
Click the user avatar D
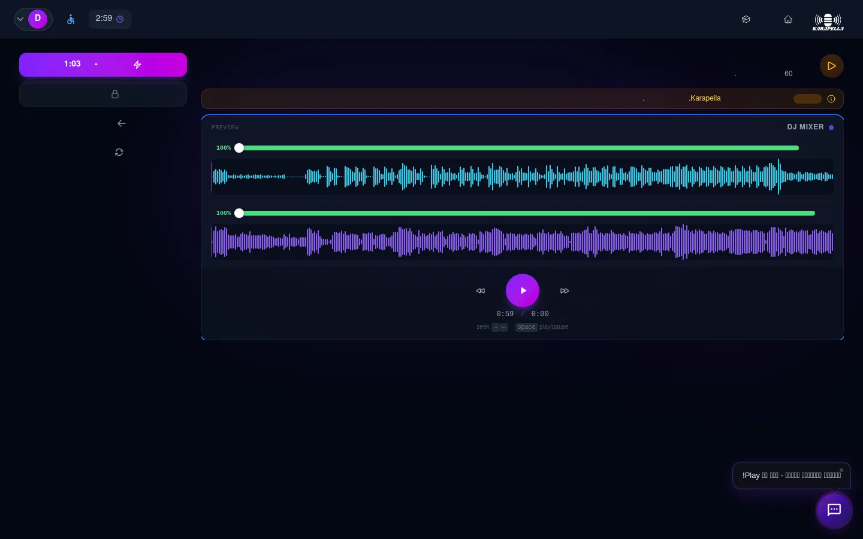(38, 19)
